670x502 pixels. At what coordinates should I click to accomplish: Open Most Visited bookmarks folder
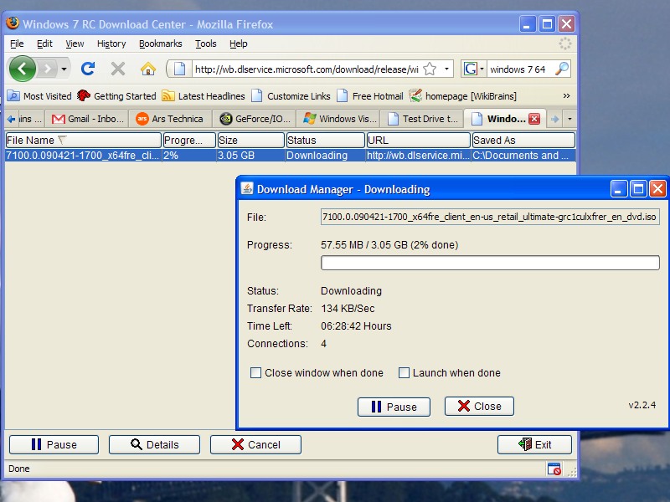[39, 96]
